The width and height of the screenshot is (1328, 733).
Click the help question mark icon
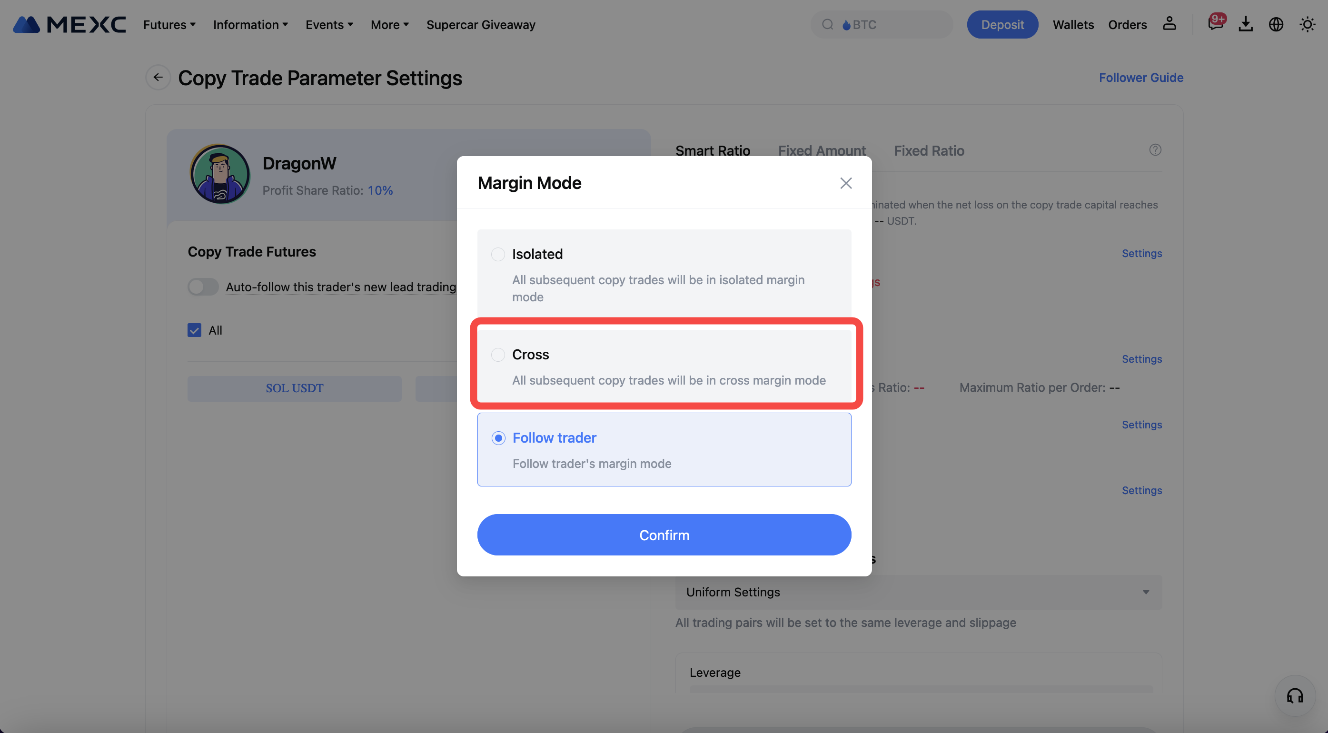[1155, 150]
